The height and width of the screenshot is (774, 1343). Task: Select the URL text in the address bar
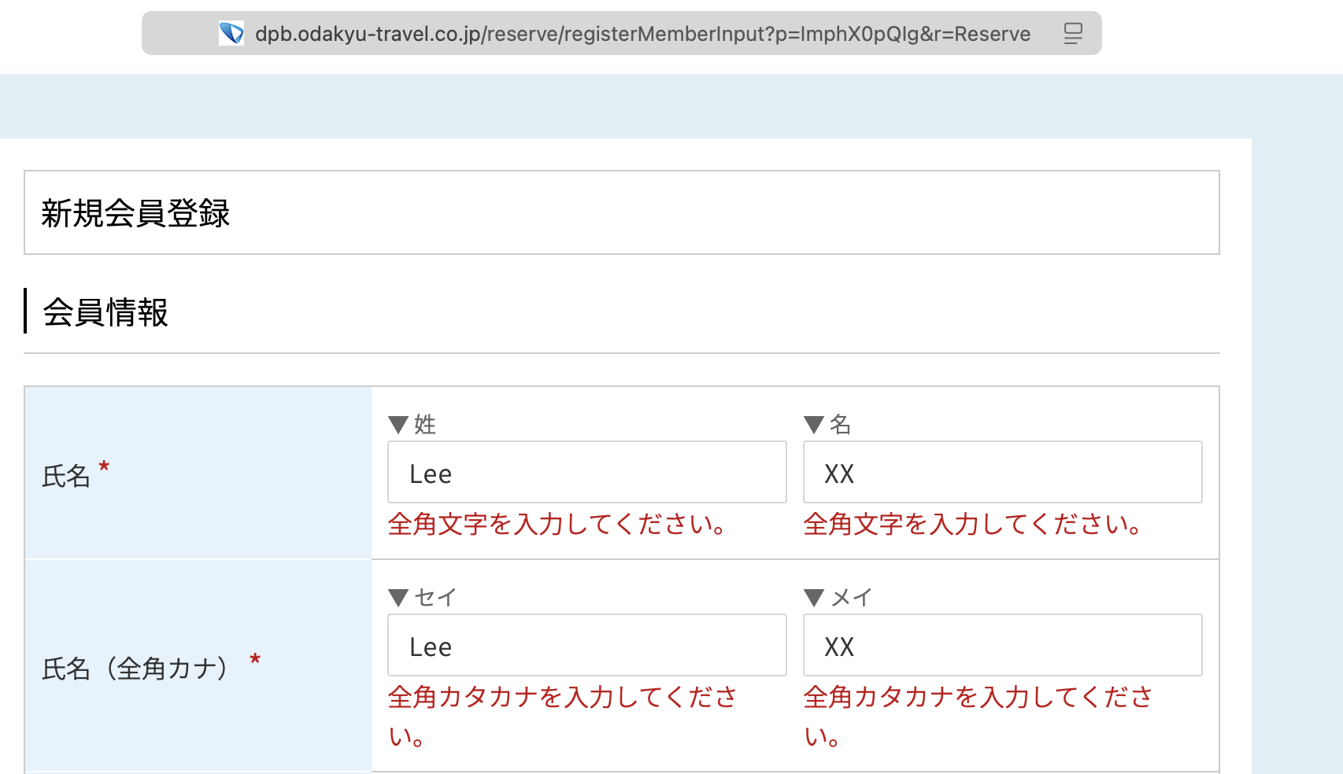coord(642,34)
